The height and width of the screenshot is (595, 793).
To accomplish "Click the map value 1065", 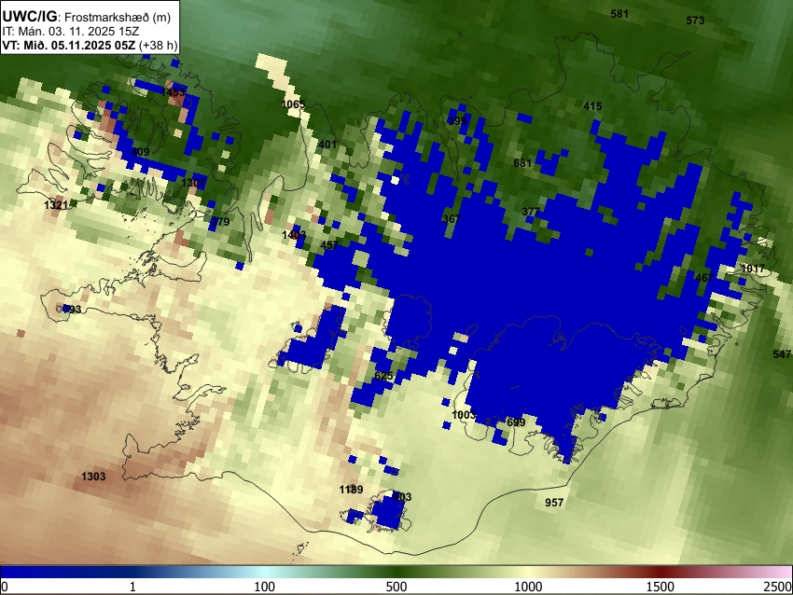I will (x=293, y=104).
